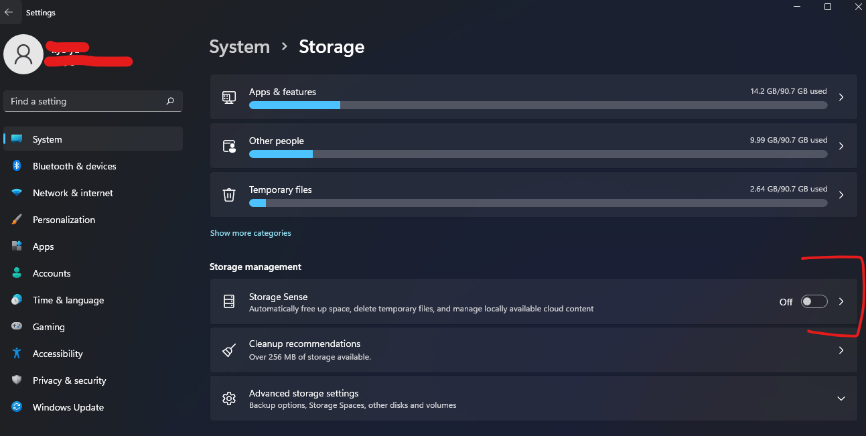
Task: Open Apps & features storage chevron
Action: point(841,97)
